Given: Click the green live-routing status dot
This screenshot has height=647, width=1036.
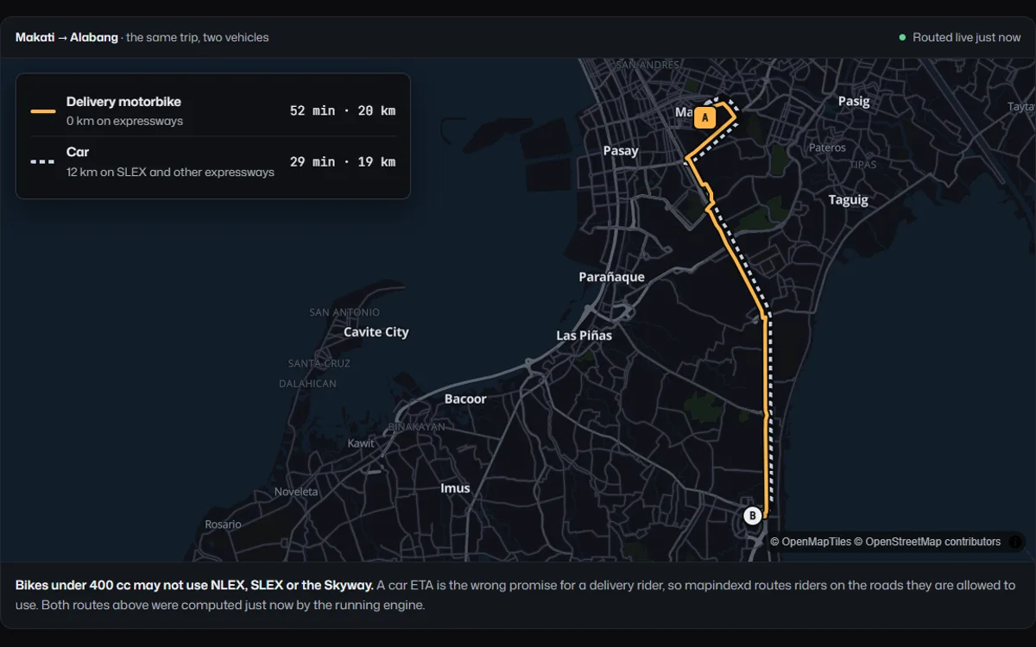Looking at the screenshot, I should pos(902,37).
